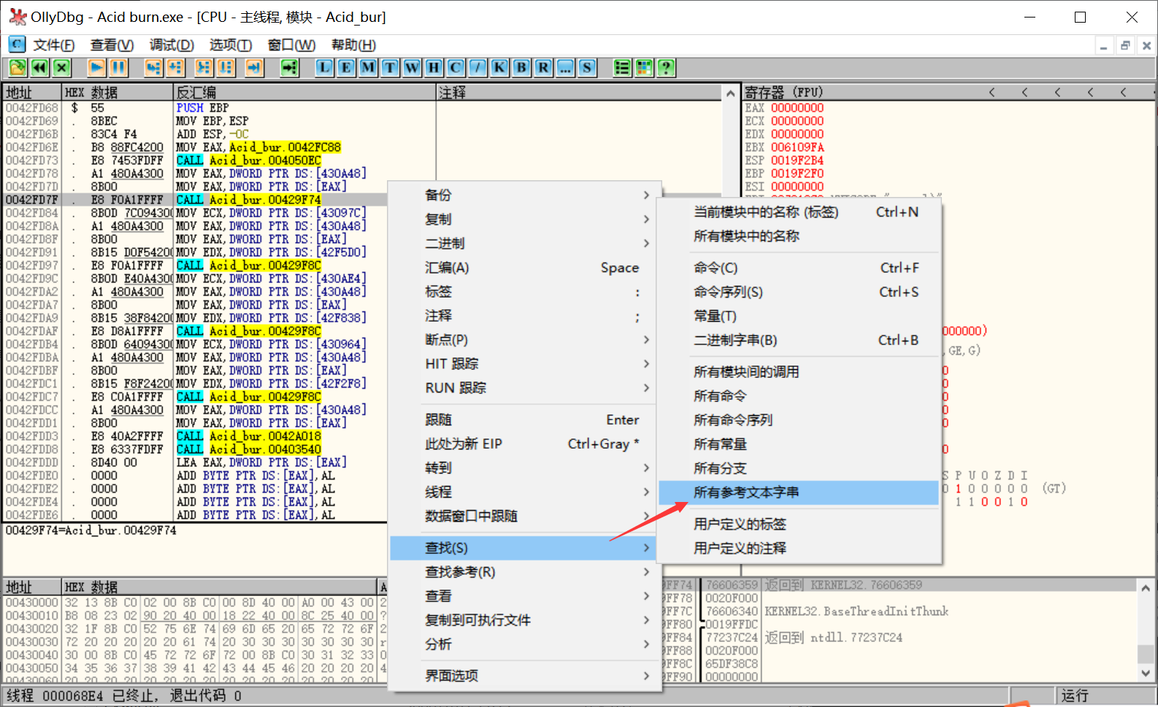Click the Restart program rewind icon
1158x707 pixels.
click(39, 68)
